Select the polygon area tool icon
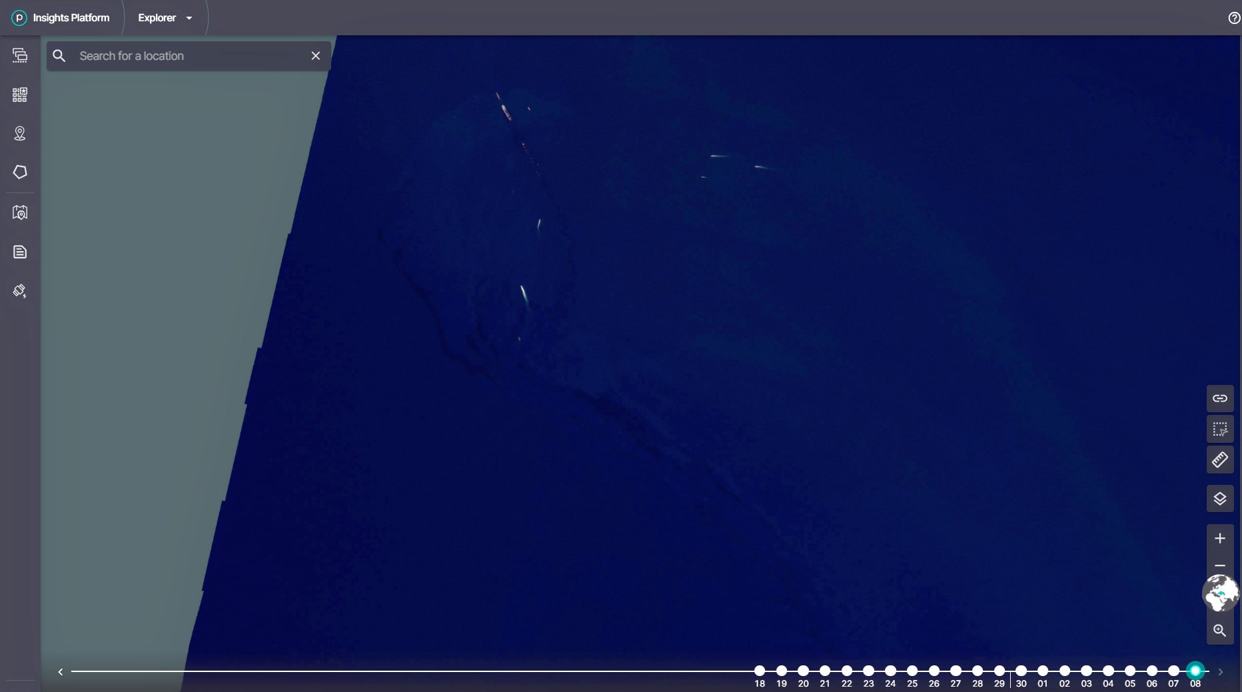The height and width of the screenshot is (692, 1242). click(x=20, y=172)
